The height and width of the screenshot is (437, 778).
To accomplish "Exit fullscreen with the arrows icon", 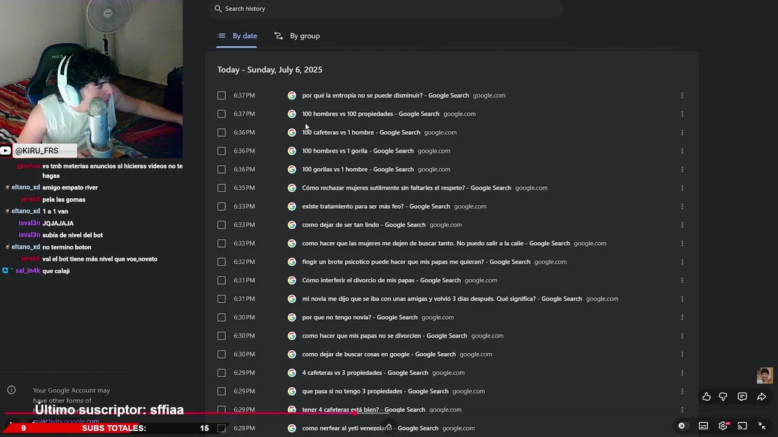I will 762,426.
